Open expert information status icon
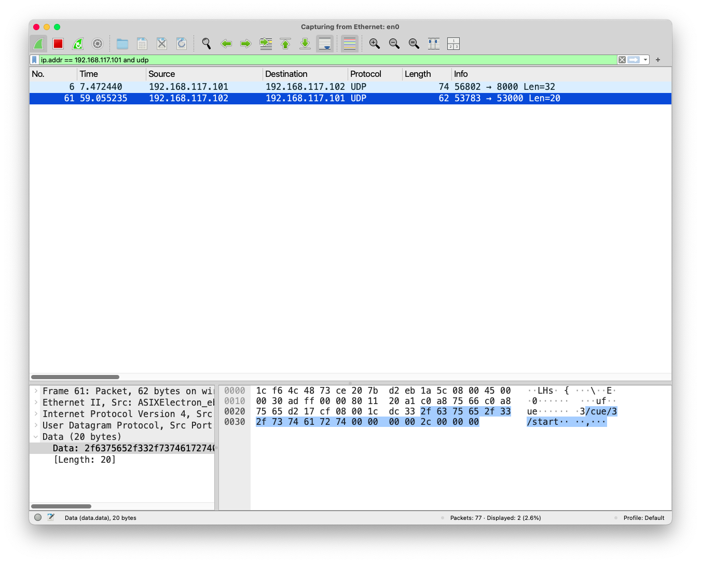701x563 pixels. pyautogui.click(x=38, y=517)
